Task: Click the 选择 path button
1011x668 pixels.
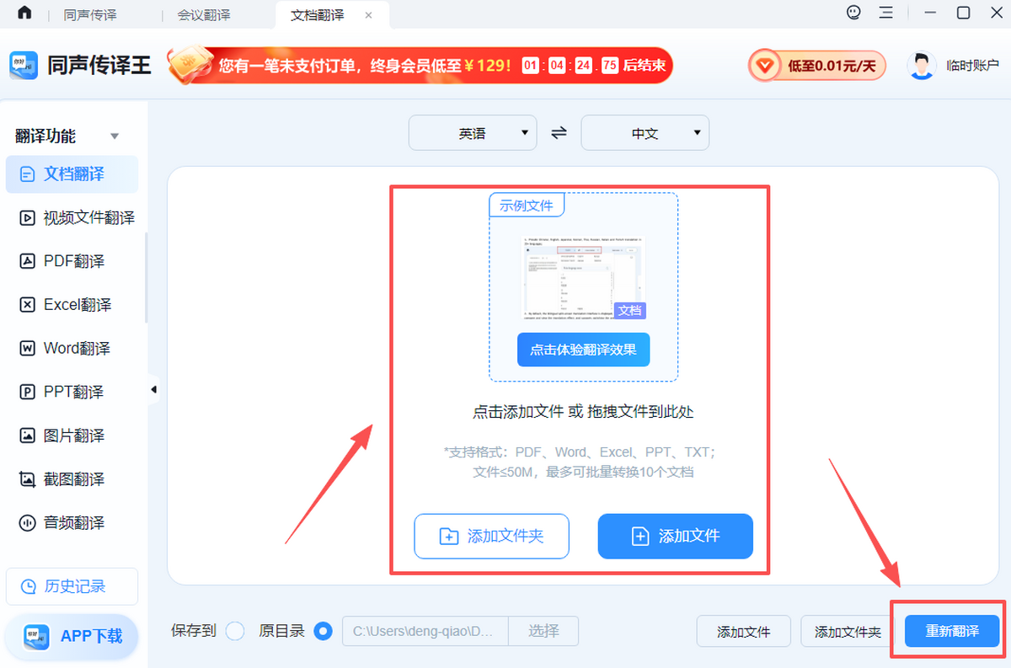Action: pos(544,630)
